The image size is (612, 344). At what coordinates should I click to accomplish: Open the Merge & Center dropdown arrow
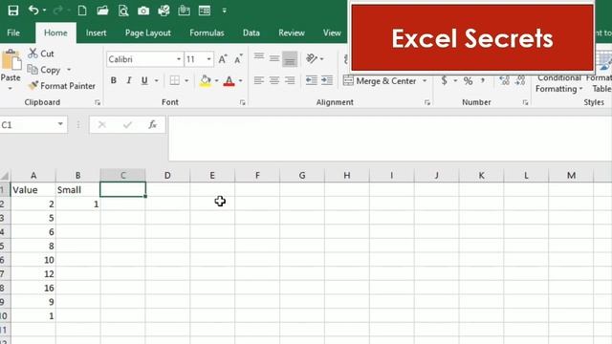pyautogui.click(x=425, y=80)
